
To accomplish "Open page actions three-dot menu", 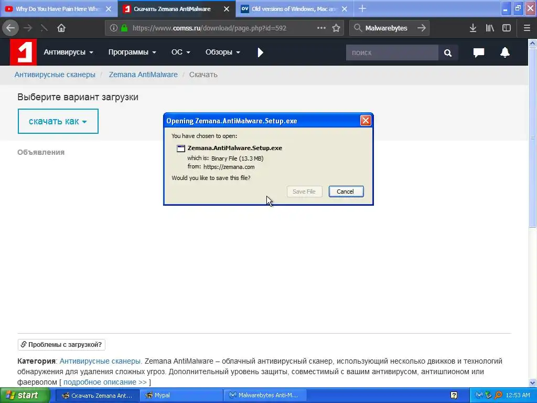I will point(321,28).
